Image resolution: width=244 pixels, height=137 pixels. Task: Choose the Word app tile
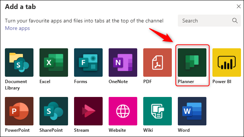192,111
